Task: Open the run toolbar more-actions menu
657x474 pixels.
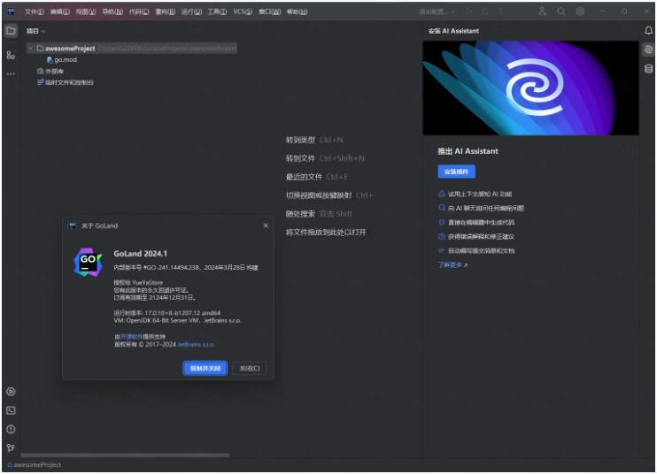Action: click(x=500, y=11)
